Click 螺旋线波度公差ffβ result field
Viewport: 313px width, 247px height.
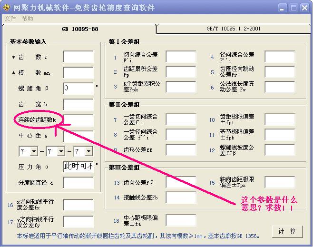tap(280, 150)
